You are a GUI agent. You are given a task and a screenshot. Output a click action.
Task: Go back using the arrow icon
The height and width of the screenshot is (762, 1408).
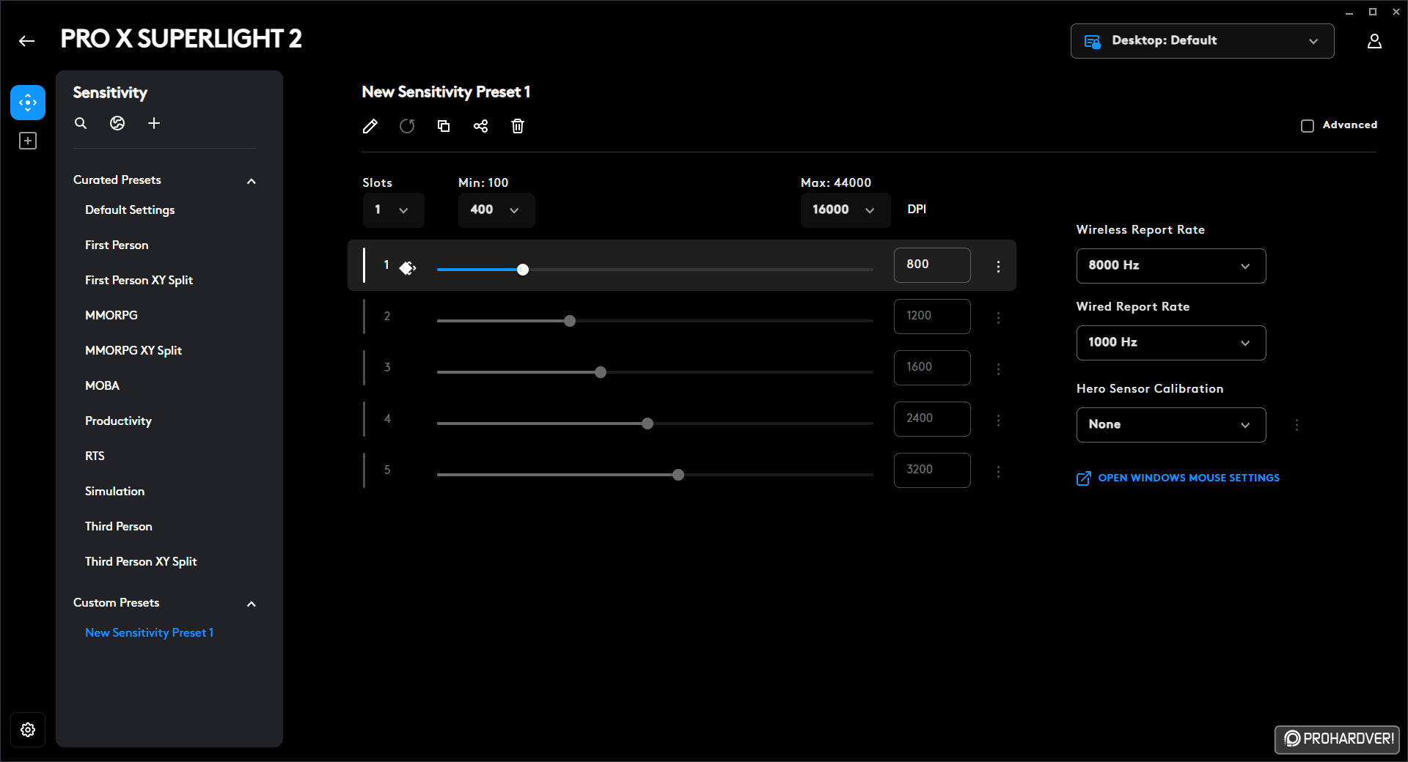click(27, 41)
